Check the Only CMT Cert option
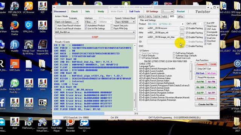241x135 pixels. [x=196, y=69]
